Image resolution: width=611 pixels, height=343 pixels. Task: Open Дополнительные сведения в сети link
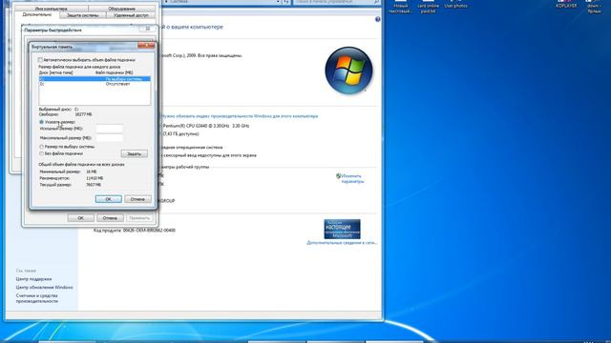[342, 243]
